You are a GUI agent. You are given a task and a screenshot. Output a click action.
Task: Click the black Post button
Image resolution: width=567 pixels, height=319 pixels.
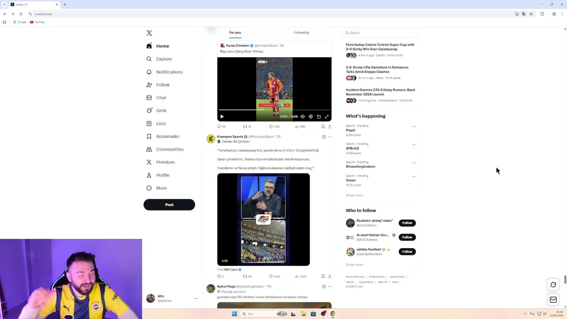169,205
